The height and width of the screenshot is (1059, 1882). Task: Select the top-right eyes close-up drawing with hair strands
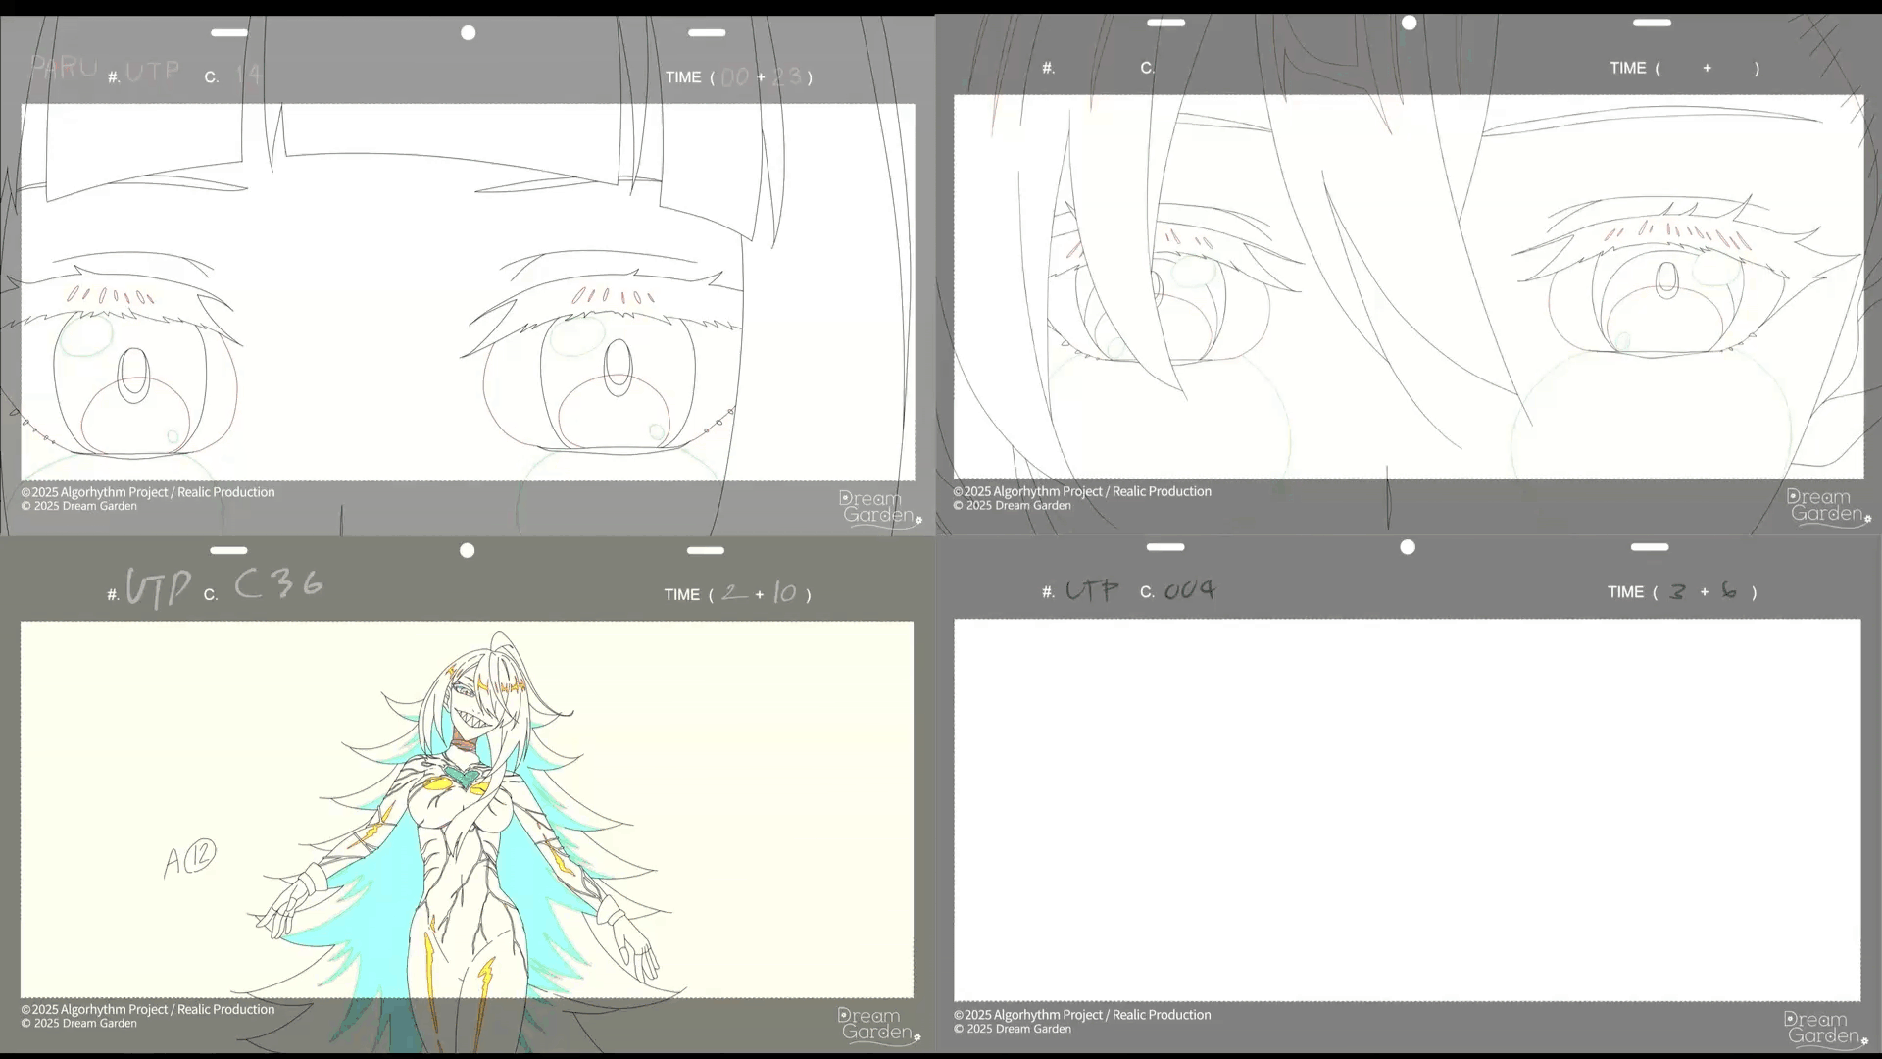pyautogui.click(x=1409, y=286)
